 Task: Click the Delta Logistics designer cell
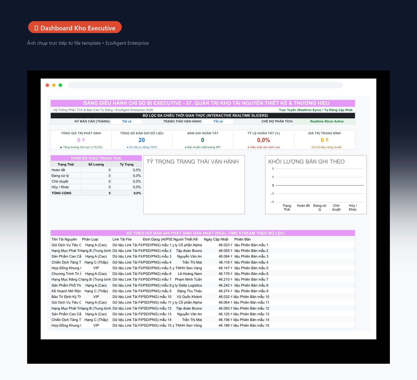click(188, 285)
